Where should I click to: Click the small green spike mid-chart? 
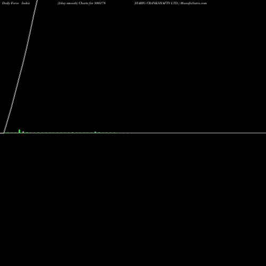click(x=95, y=132)
